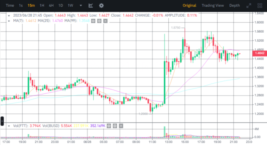Click the low marker 1.2000

tap(143, 114)
